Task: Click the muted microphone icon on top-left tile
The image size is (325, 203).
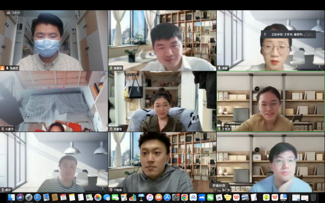Action: [x=2, y=68]
